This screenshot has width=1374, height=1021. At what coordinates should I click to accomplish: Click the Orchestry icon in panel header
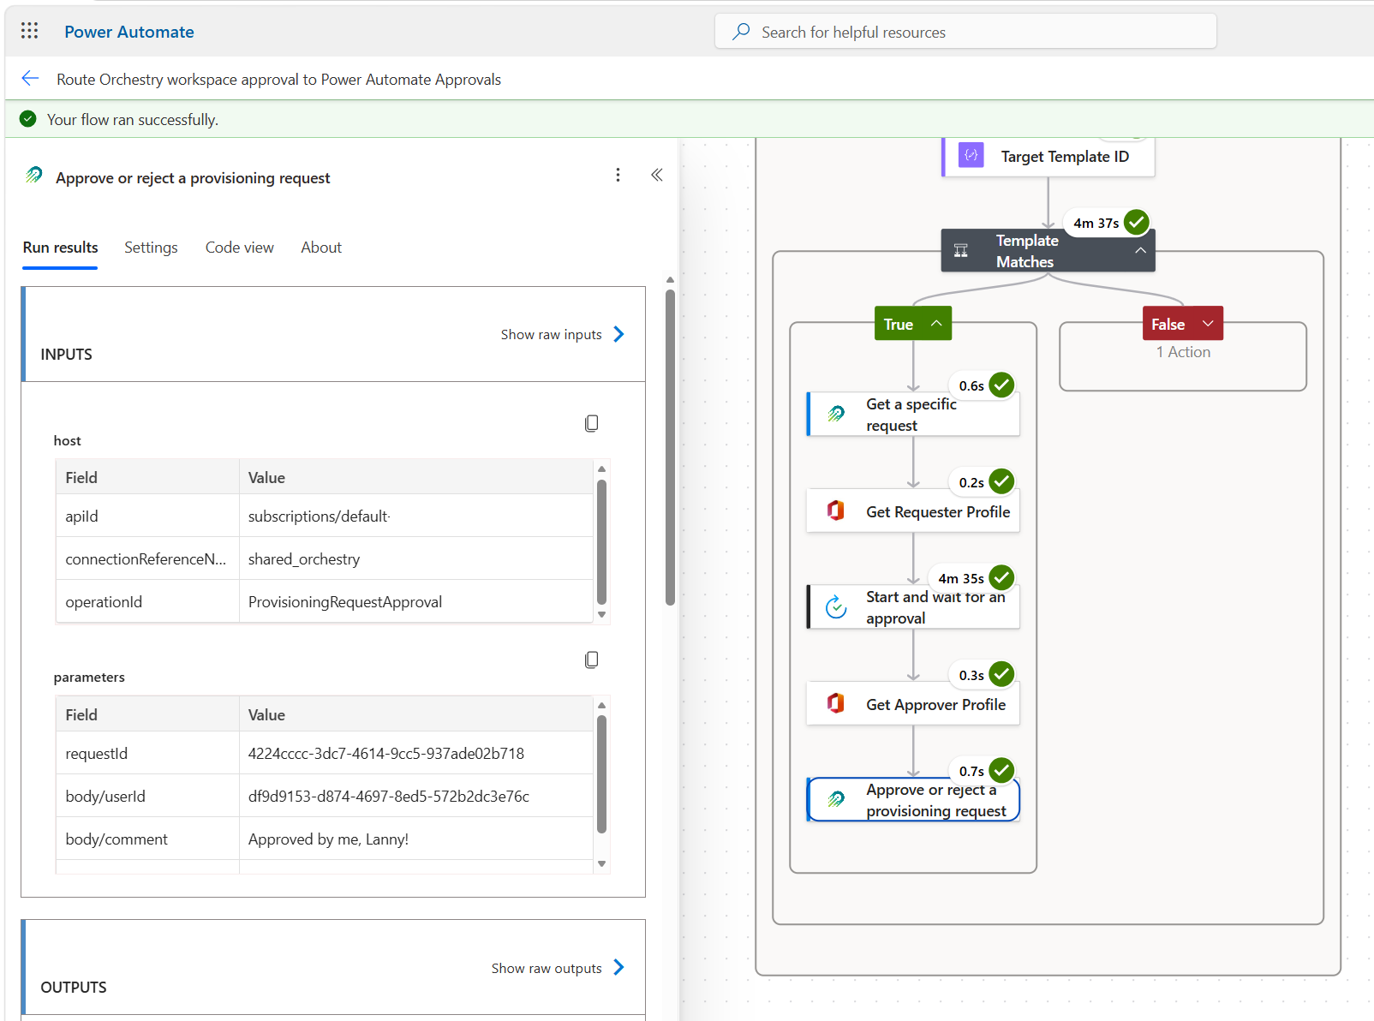coord(34,176)
